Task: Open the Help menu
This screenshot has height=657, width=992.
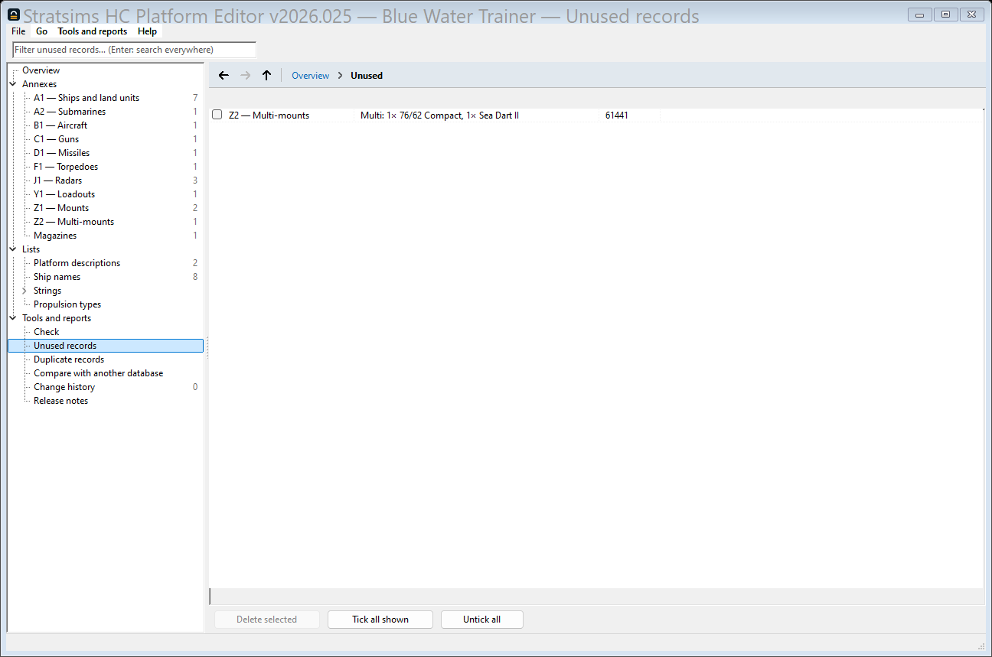Action: [x=147, y=31]
